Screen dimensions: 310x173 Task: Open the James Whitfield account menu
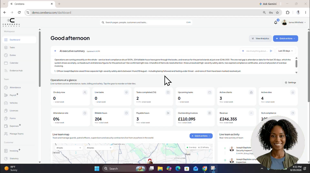coord(294,22)
